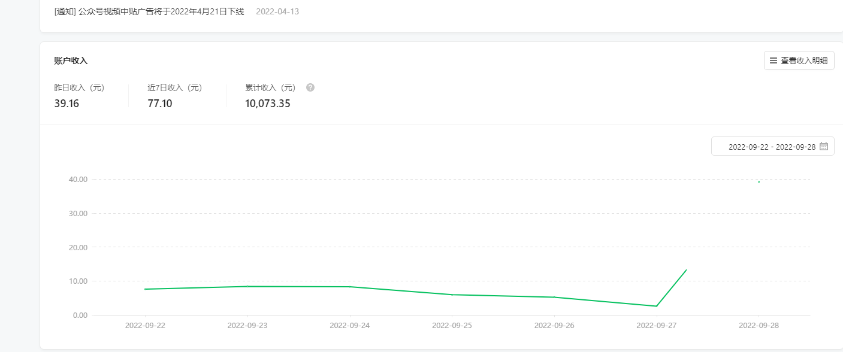Click the 昨日收入 value 39.16
The width and height of the screenshot is (843, 352).
point(67,104)
